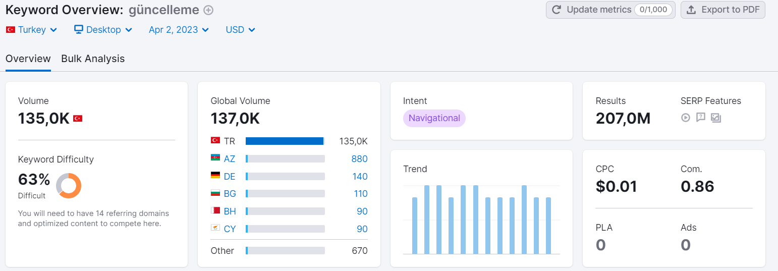Click the Navigational intent badge
Viewport: 778px width, 271px height.
(434, 118)
